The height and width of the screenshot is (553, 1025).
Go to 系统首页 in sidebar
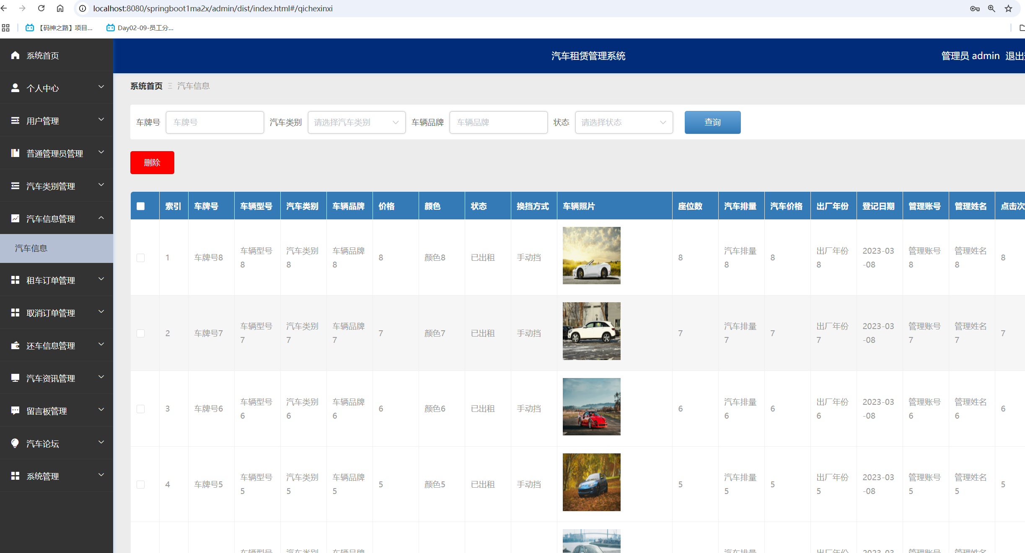tap(57, 55)
